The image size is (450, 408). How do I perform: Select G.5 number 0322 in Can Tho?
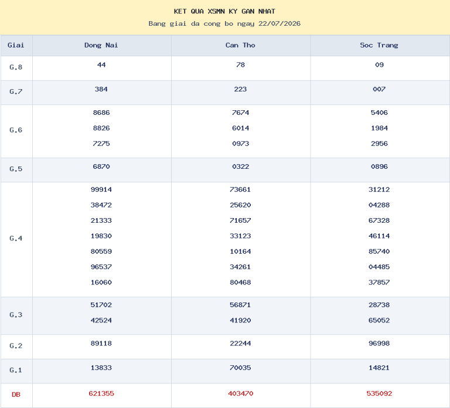240,166
